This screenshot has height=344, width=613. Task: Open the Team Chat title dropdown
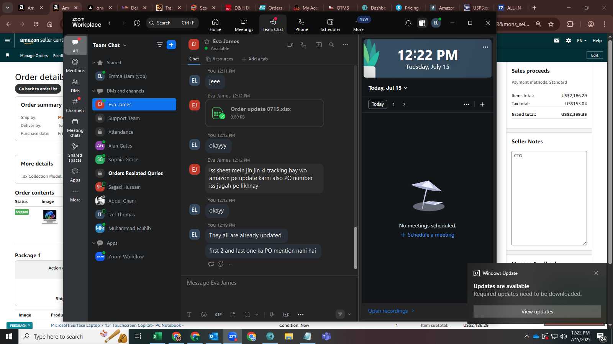coord(125,45)
